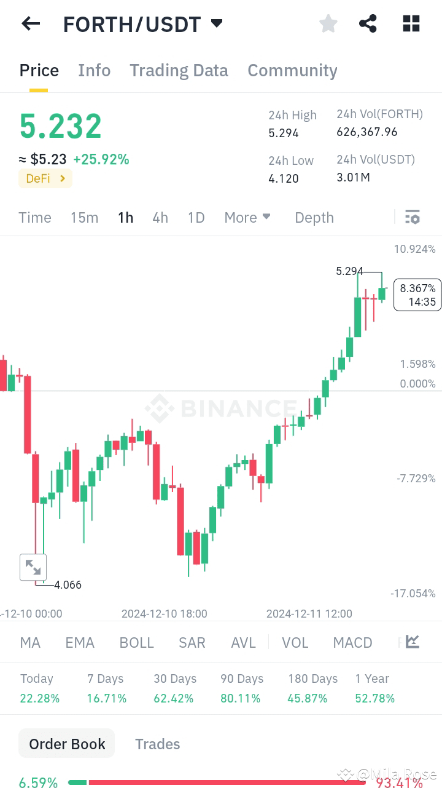Viewport: 442px width, 788px height.
Task: Select the MACD indicator
Action: 352,642
